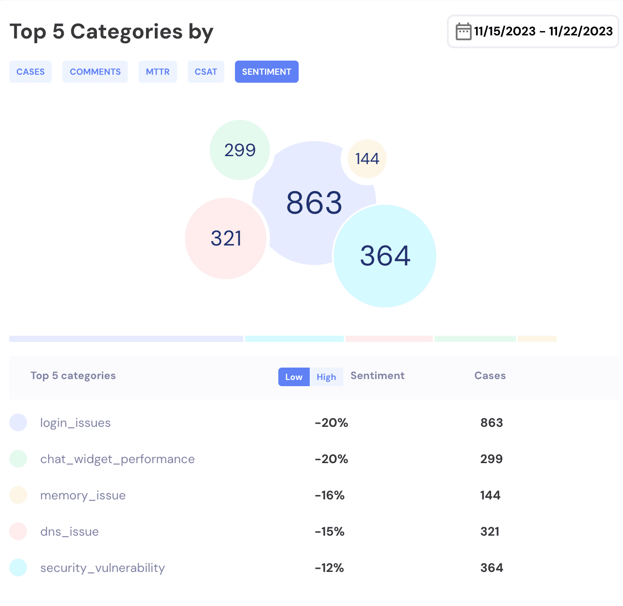623x606 pixels.
Task: Open the memory_issue category row
Action: pos(83,495)
